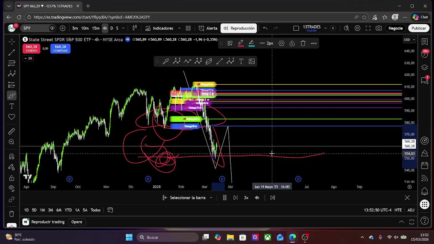Select the ruler measure tool
434x244 pixels.
pos(12,131)
